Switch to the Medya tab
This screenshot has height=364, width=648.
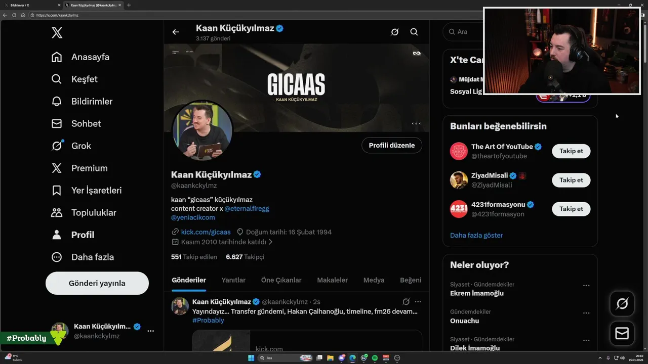tap(374, 280)
